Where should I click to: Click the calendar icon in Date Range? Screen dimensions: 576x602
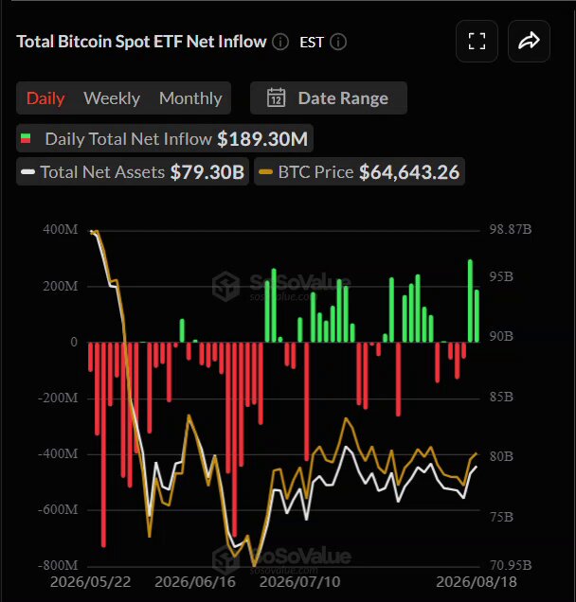coord(277,97)
